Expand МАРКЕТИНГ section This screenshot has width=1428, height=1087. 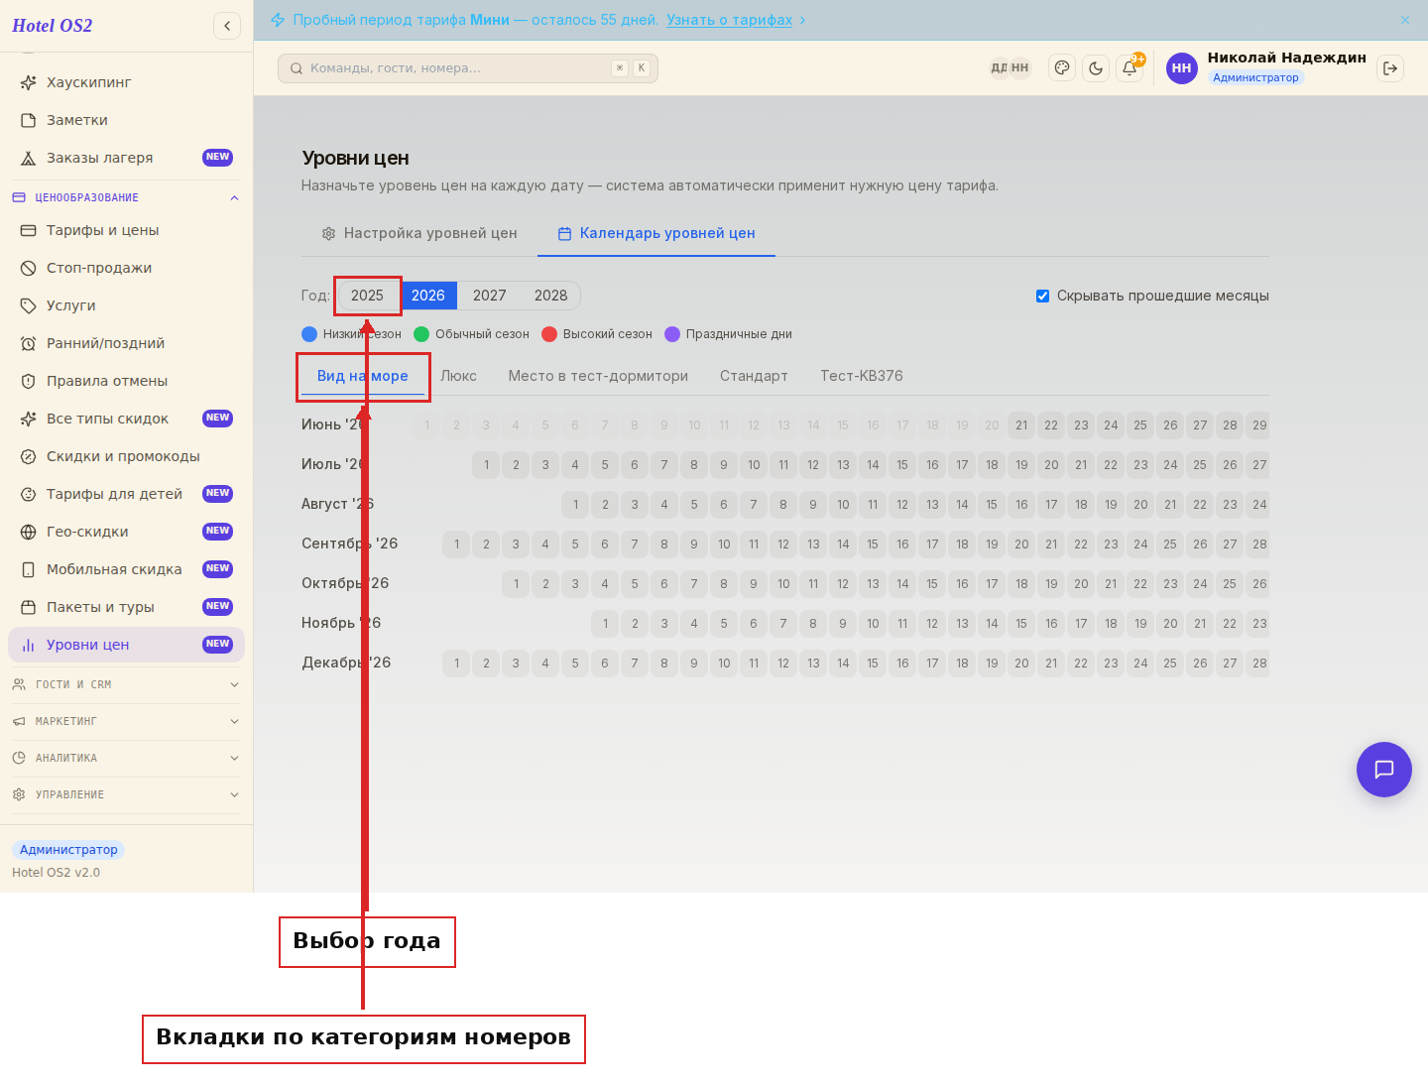pyautogui.click(x=126, y=721)
